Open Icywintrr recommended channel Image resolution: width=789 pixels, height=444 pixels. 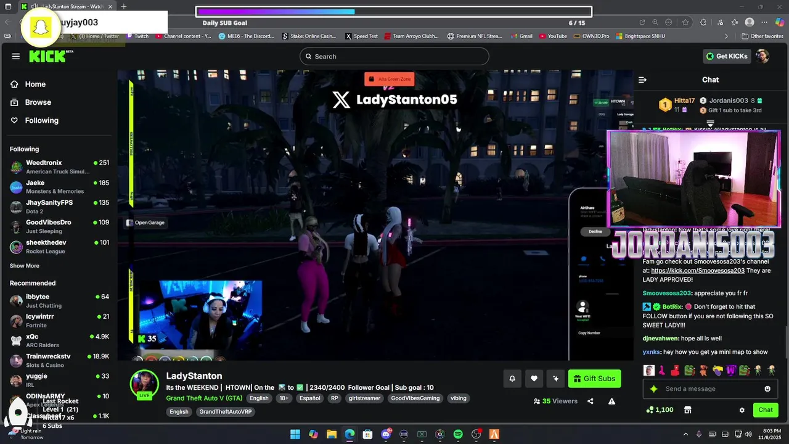coord(60,321)
